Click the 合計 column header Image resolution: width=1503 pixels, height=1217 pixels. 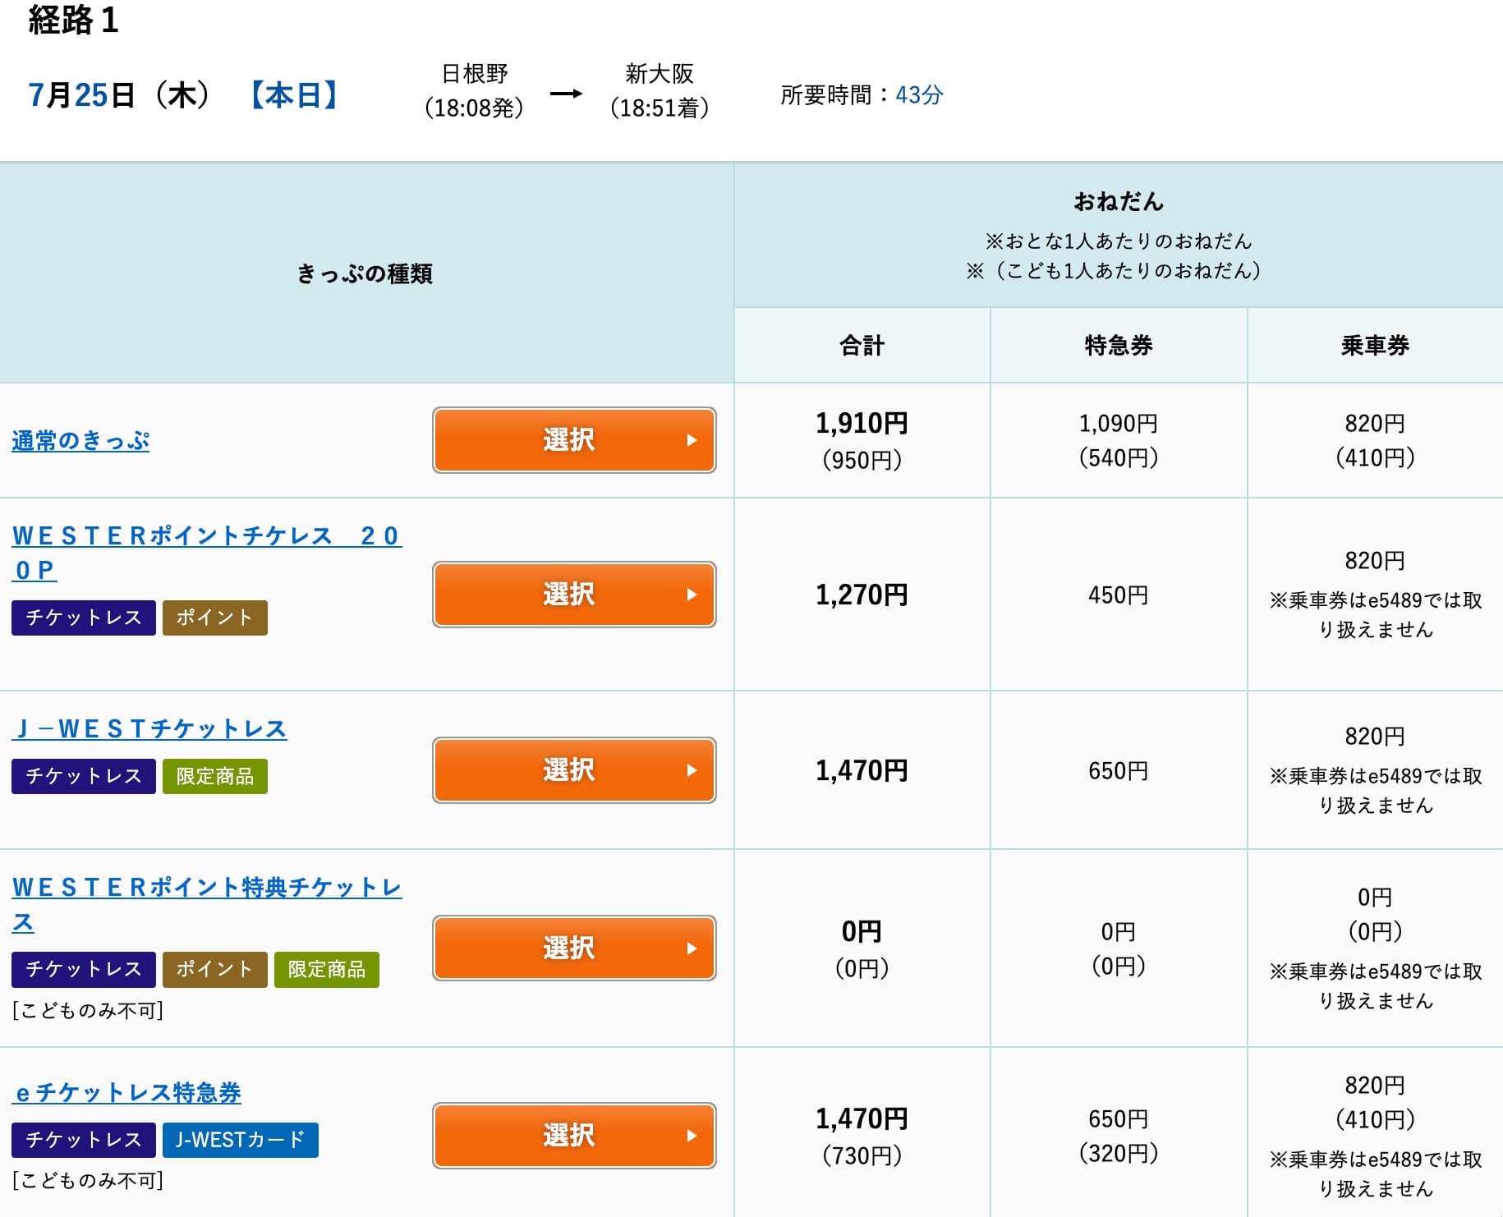(862, 345)
